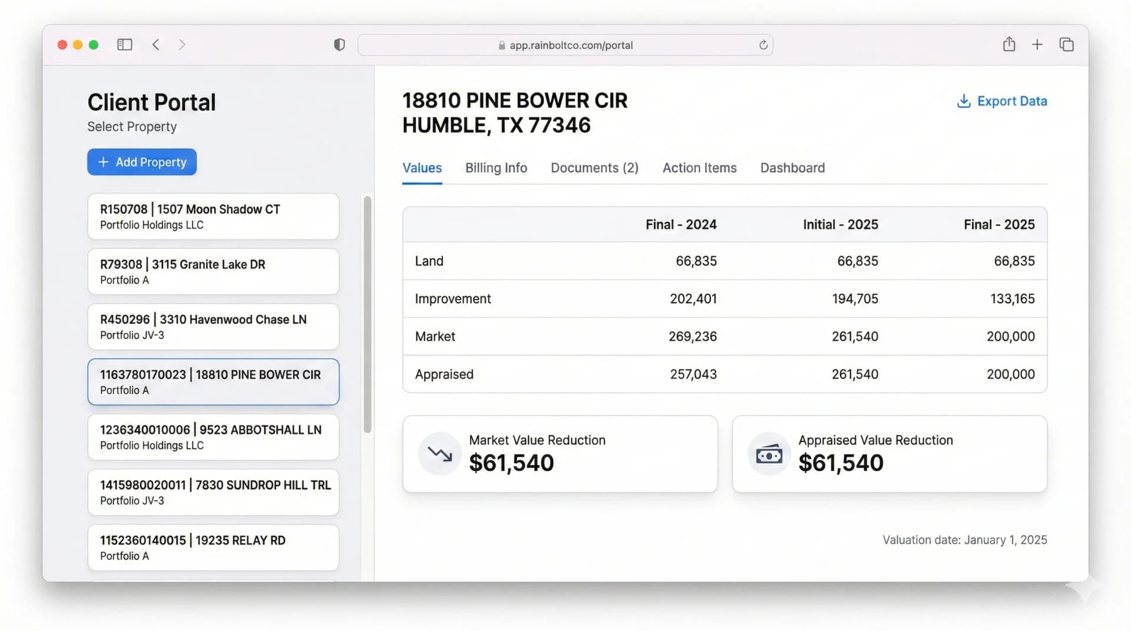
Task: Select the 9523 ABBOTSHALL LN property
Action: pyautogui.click(x=213, y=437)
